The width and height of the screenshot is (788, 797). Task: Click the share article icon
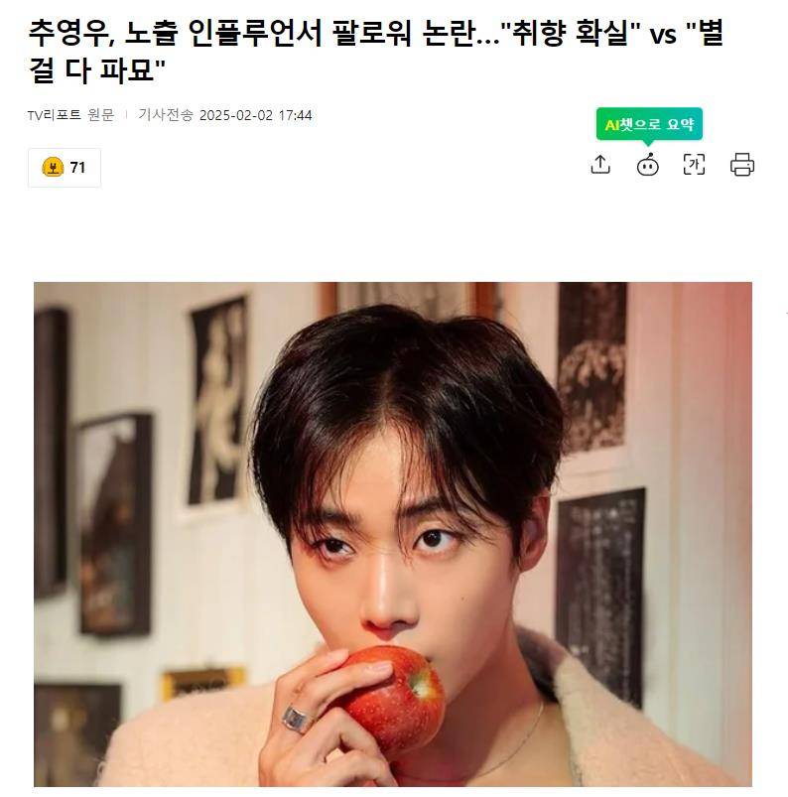pos(600,165)
